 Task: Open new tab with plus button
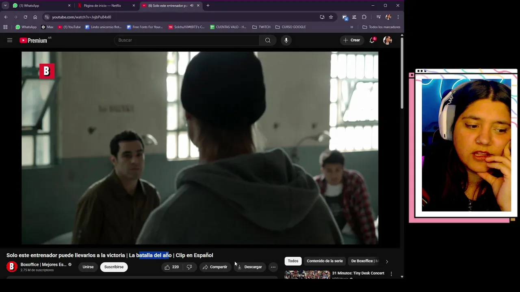pyautogui.click(x=208, y=6)
